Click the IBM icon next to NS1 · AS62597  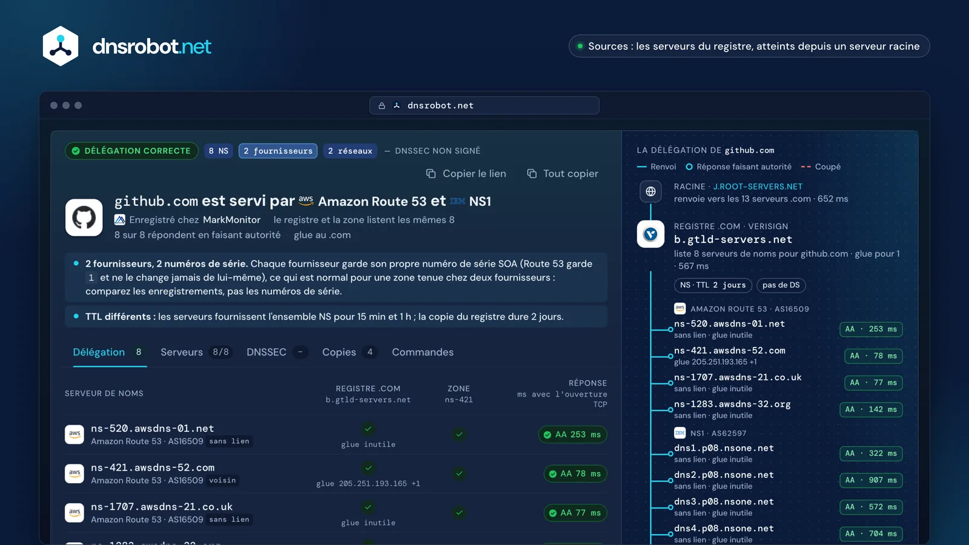click(680, 433)
